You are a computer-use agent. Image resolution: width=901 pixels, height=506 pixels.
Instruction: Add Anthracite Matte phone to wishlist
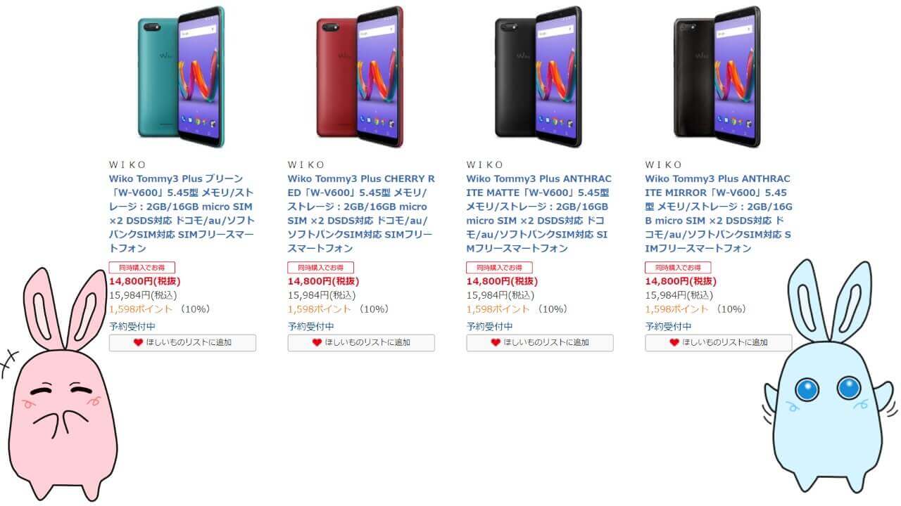540,342
